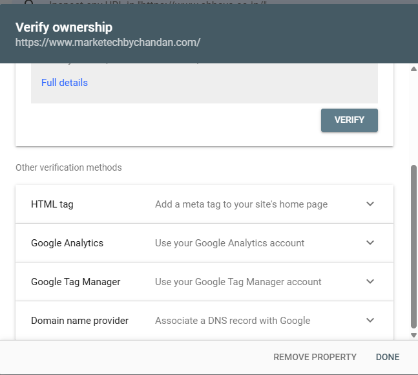This screenshot has height=375, width=418.
Task: Expand the Google Tag Manager chevron
Action: pos(370,281)
